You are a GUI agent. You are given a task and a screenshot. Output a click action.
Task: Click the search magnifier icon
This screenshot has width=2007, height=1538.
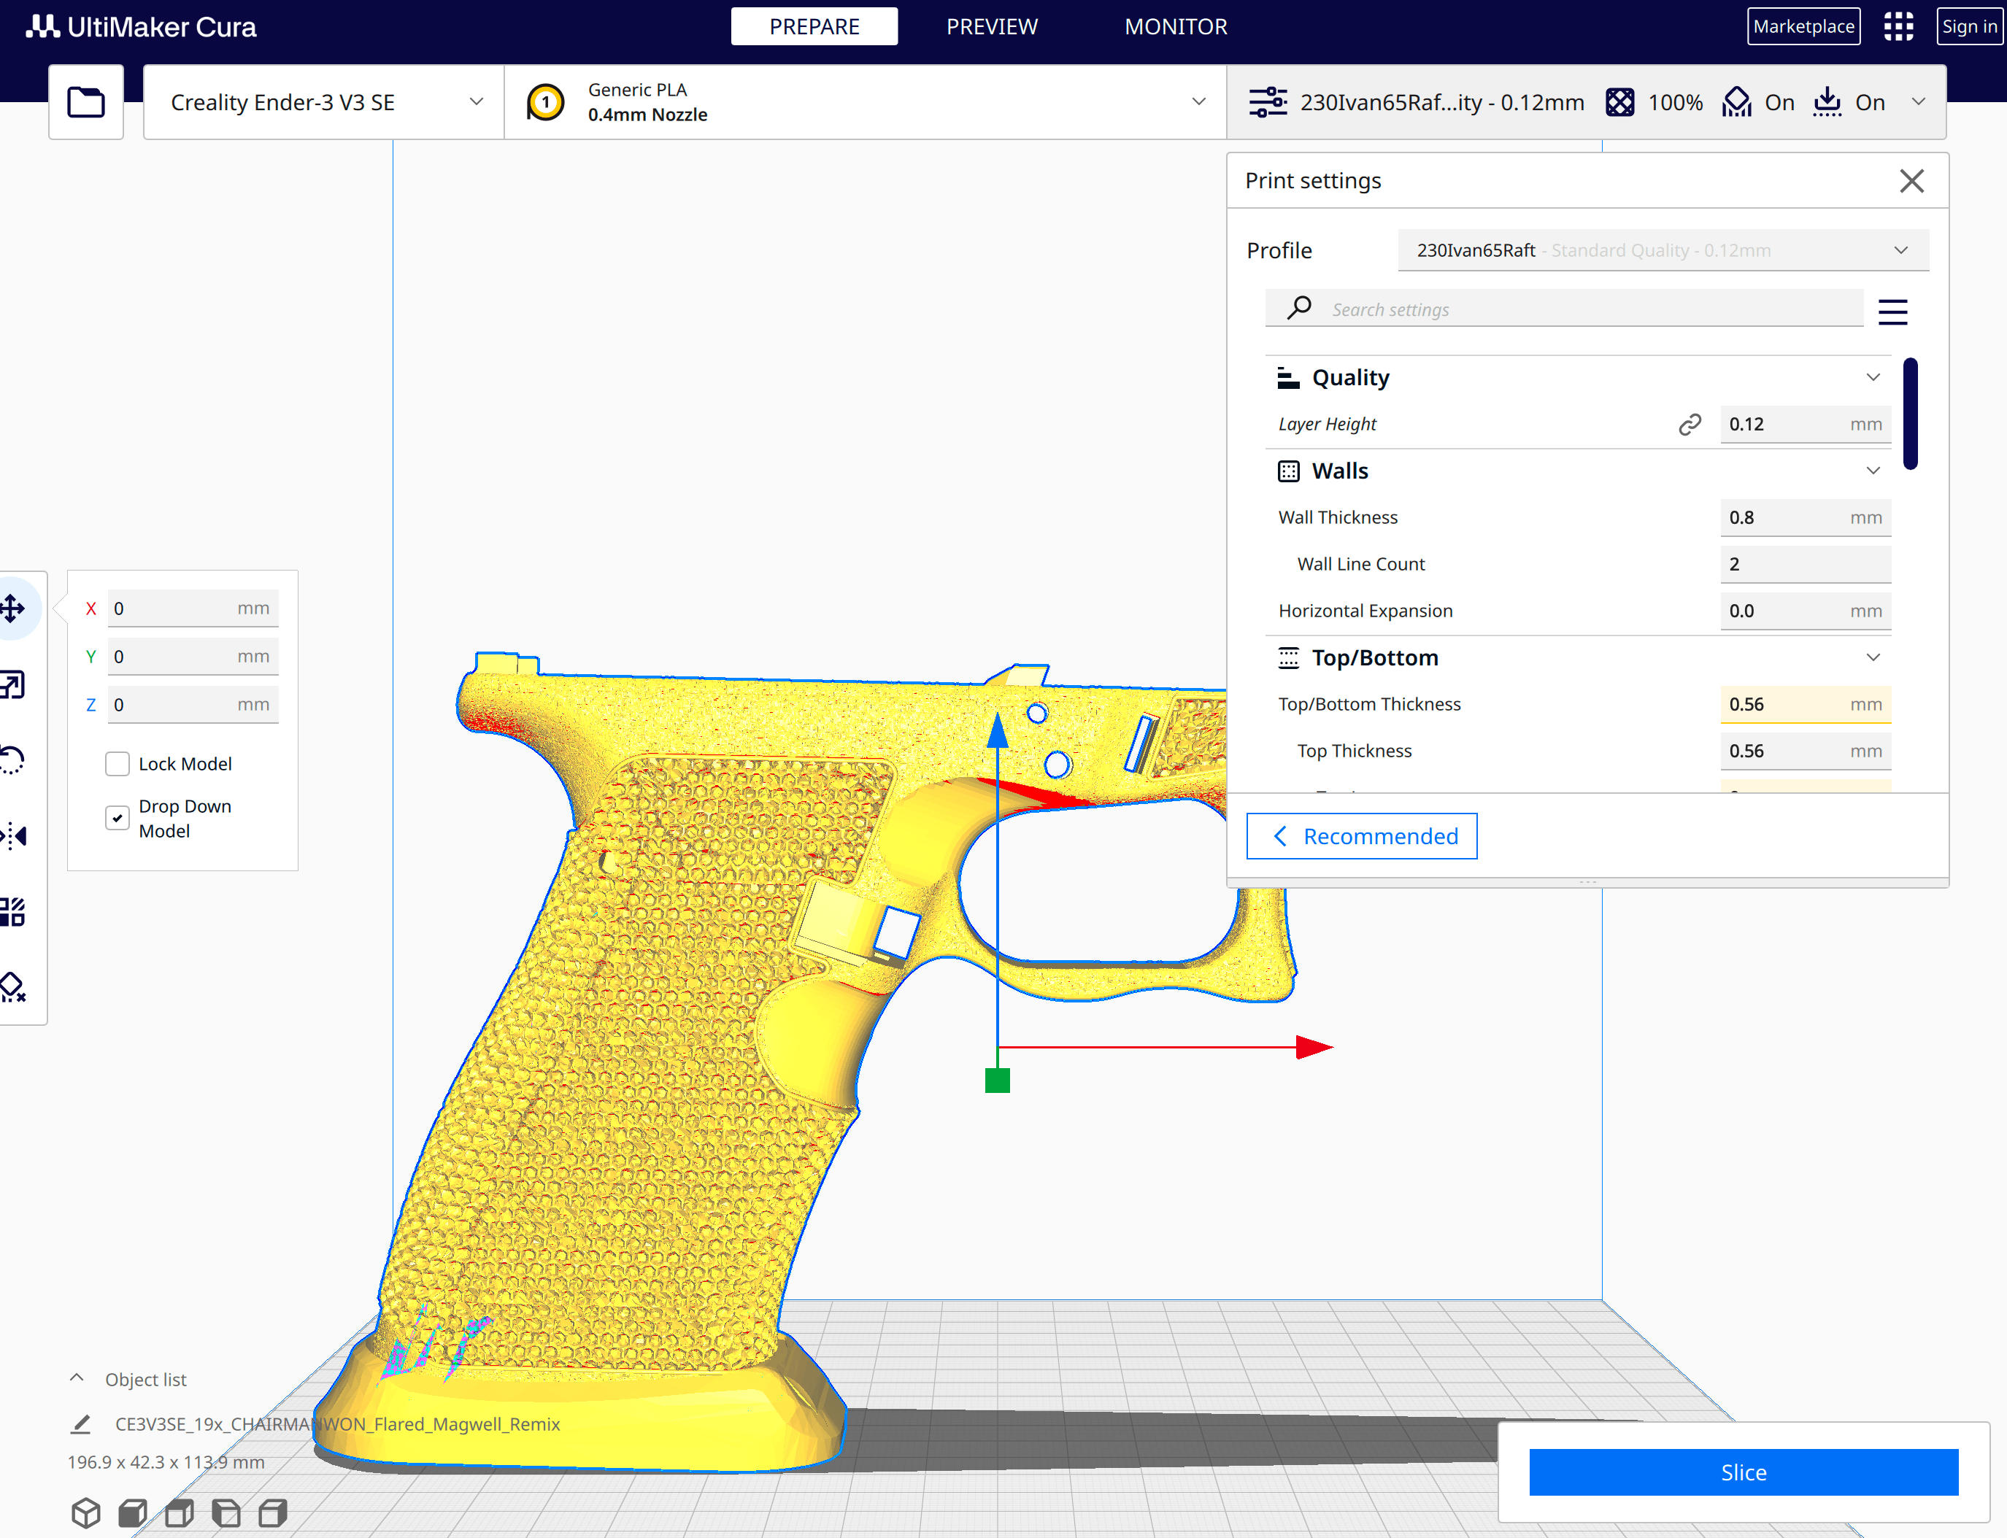coord(1298,309)
